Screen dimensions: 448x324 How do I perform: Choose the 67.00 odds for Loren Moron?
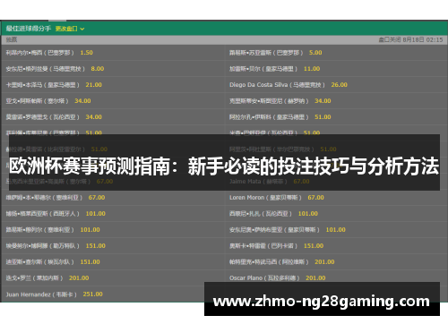point(315,198)
